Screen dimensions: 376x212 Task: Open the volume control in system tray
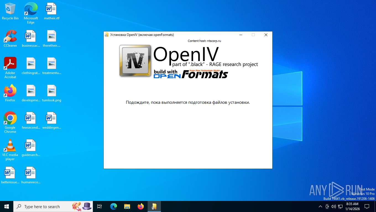coord(333,206)
